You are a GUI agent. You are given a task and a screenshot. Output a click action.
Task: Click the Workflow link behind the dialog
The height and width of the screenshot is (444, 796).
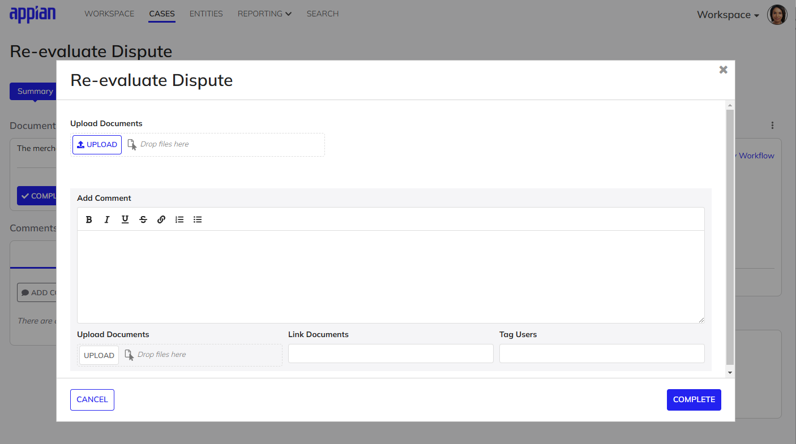click(x=756, y=156)
